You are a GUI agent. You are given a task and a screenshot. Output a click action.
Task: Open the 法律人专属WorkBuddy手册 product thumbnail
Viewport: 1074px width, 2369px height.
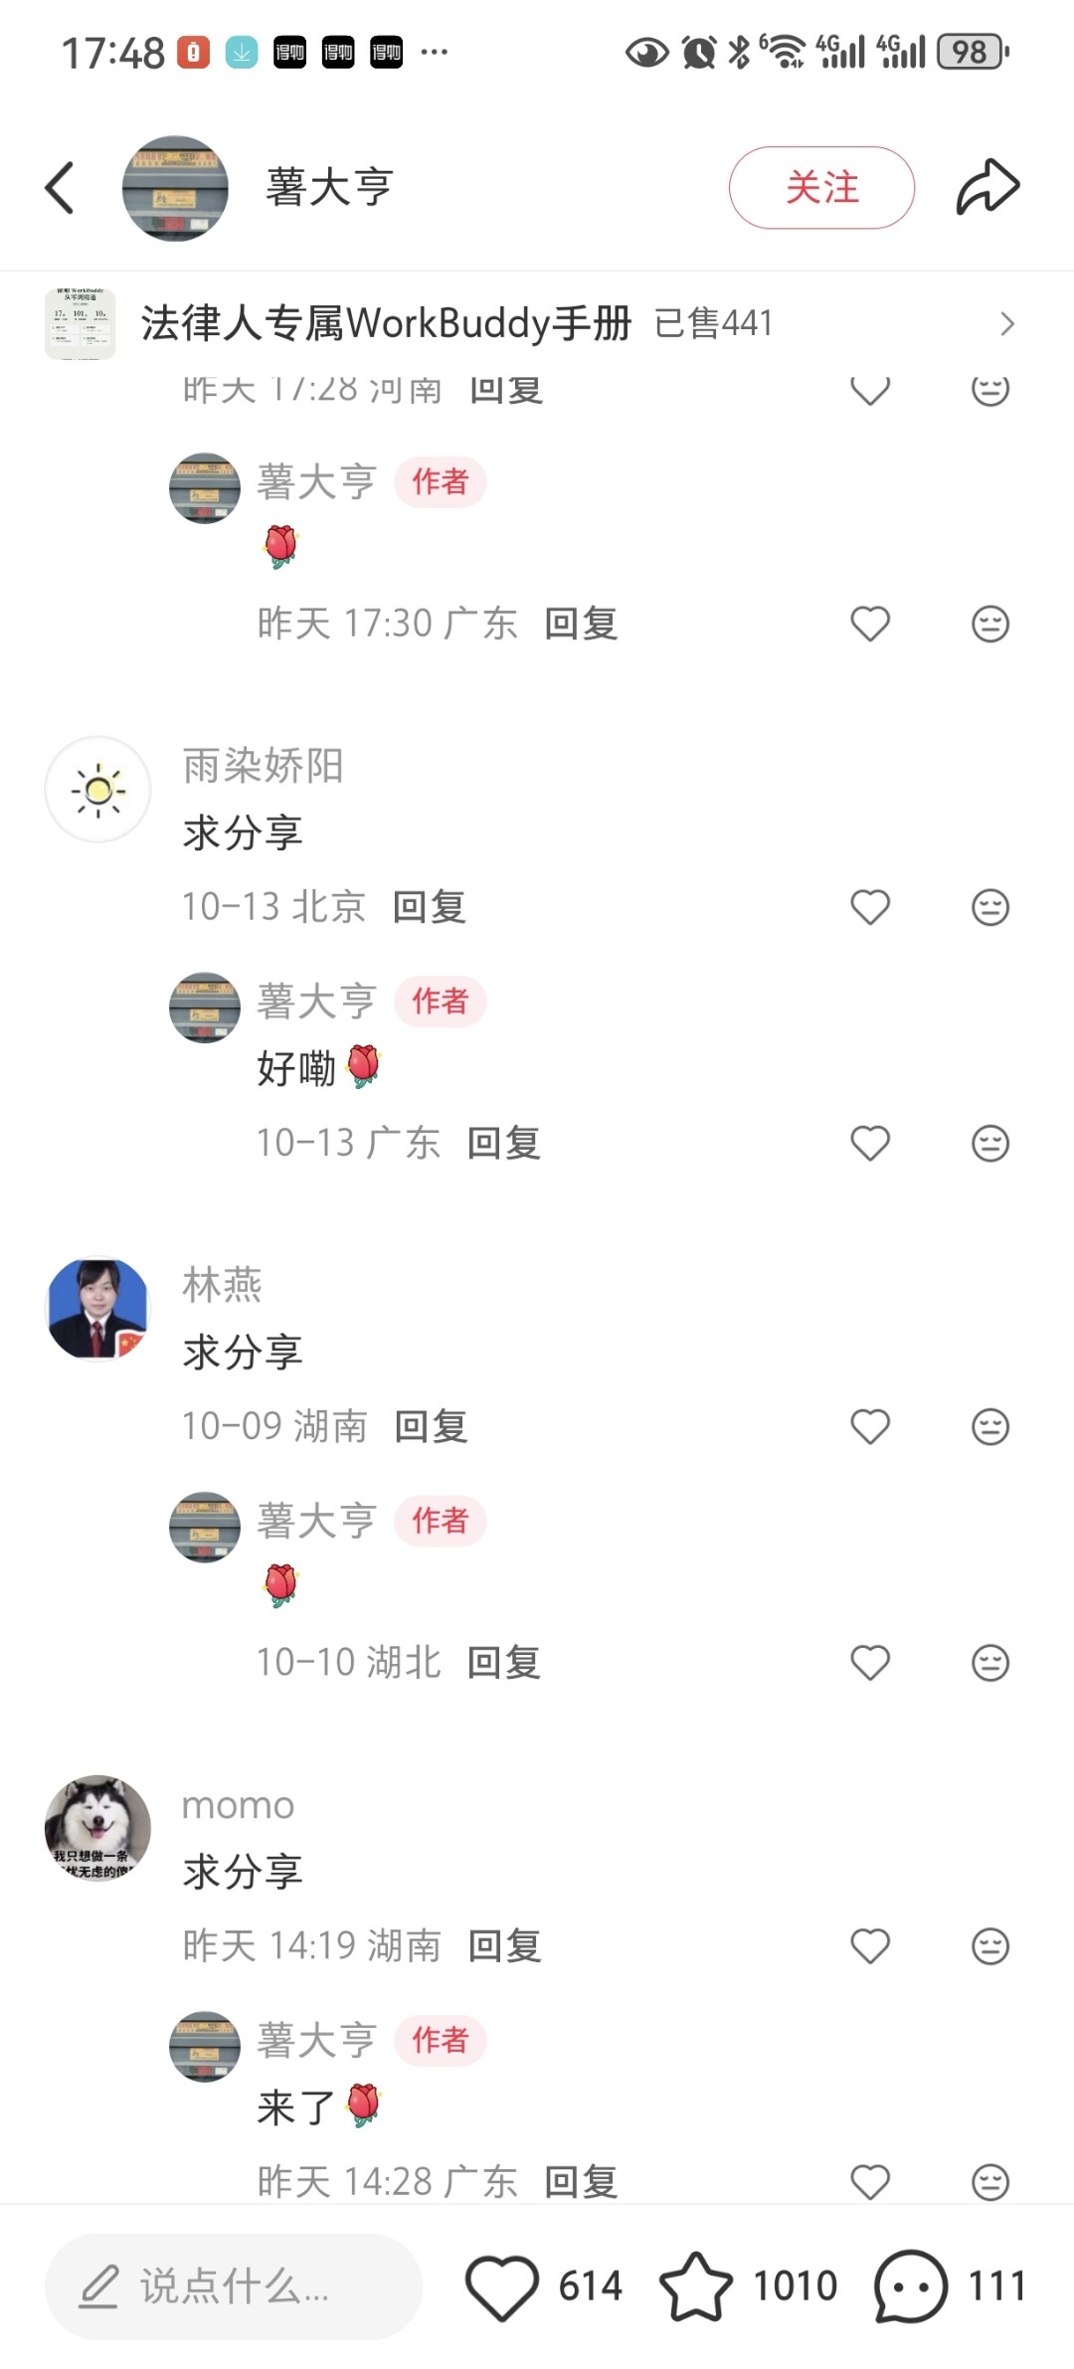(81, 323)
